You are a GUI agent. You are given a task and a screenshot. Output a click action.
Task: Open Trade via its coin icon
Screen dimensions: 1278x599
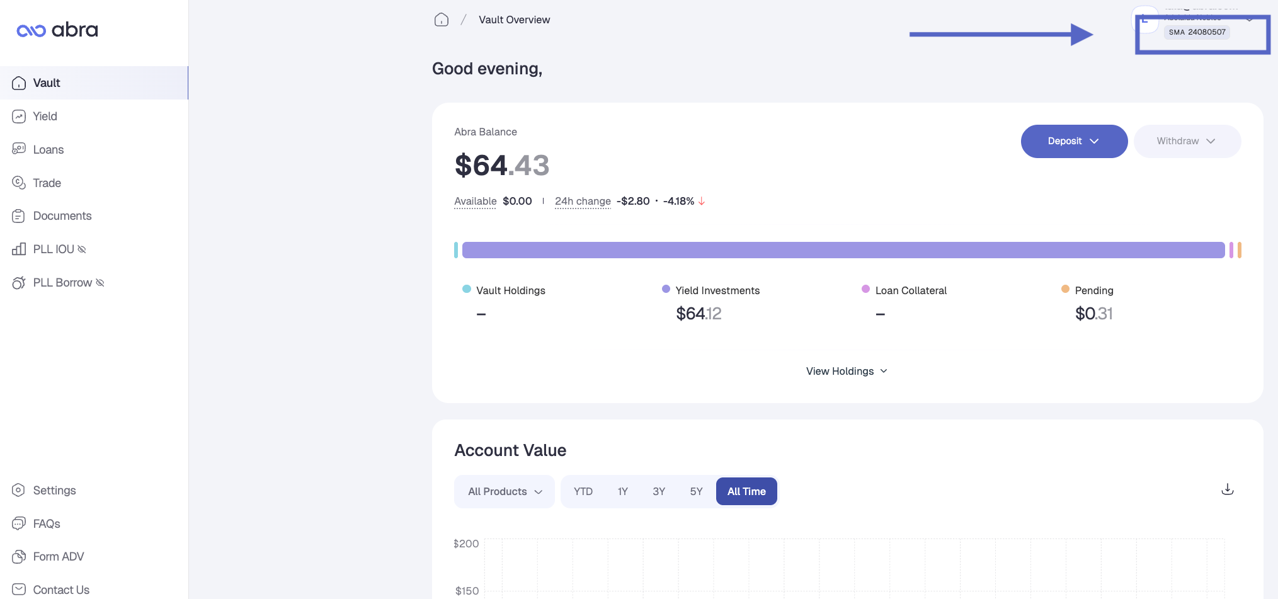(19, 183)
